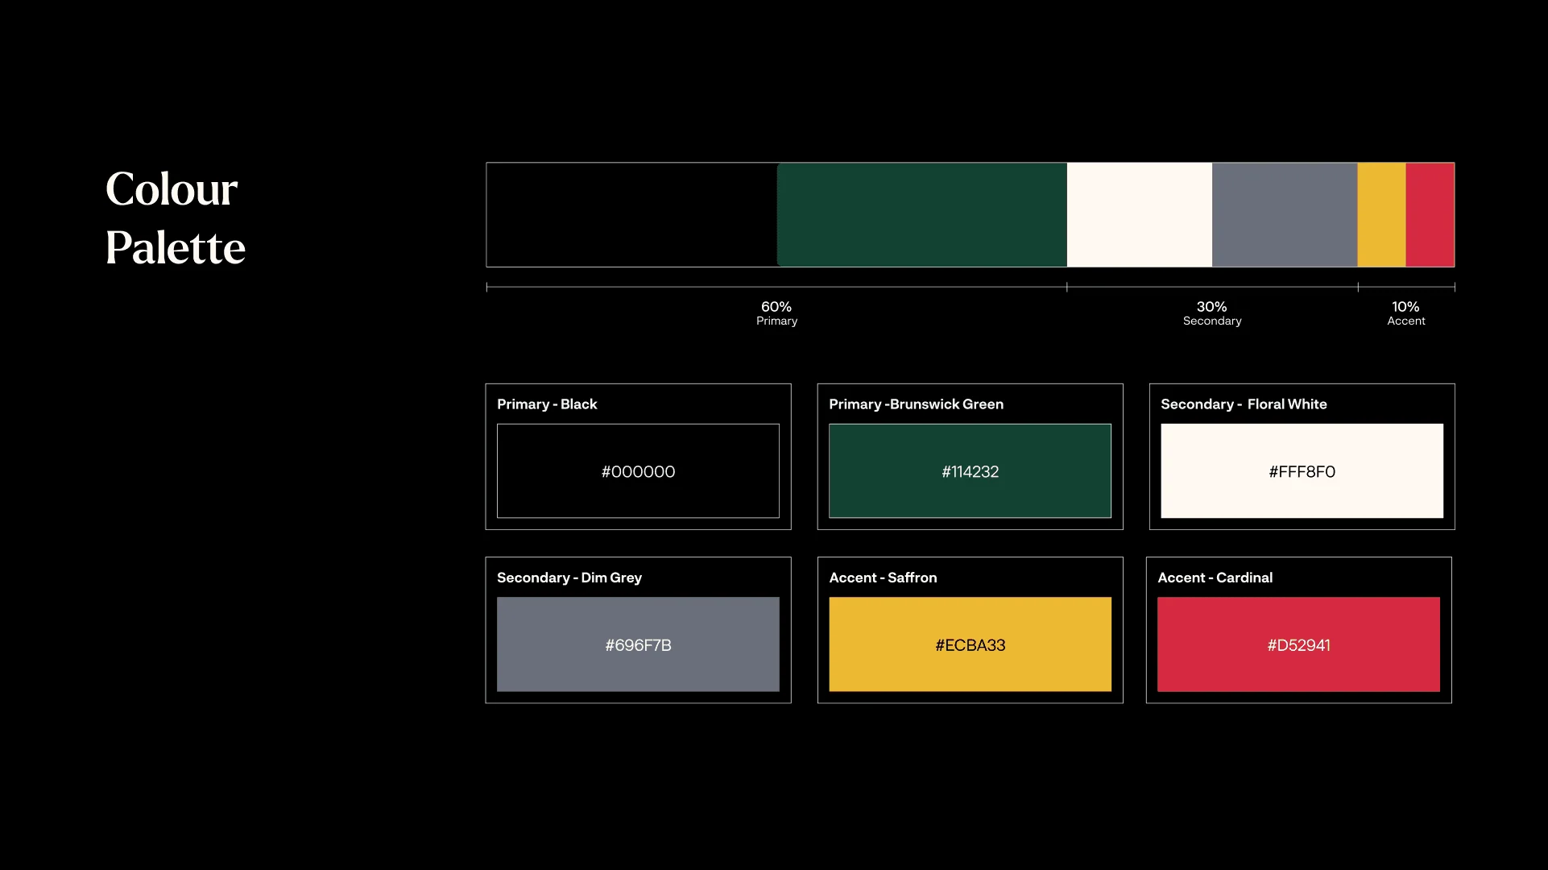
Task: Click the Cardinal #D52941 swatch
Action: click(x=1298, y=644)
